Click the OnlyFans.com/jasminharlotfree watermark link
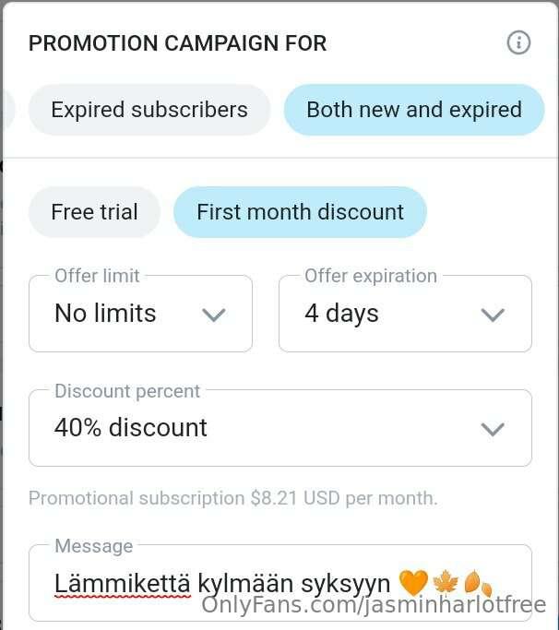Screen dimensions: 559x630 374,605
